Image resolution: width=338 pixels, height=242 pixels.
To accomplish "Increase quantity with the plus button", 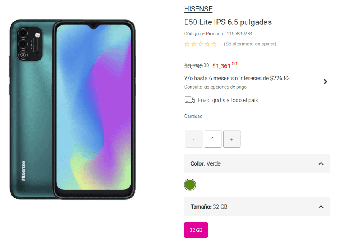I will click(x=232, y=139).
